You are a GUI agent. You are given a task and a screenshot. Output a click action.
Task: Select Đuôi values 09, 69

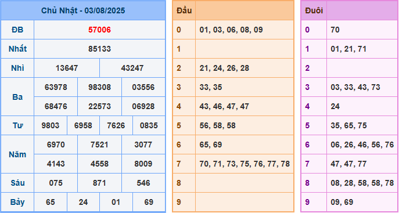tap(342, 202)
